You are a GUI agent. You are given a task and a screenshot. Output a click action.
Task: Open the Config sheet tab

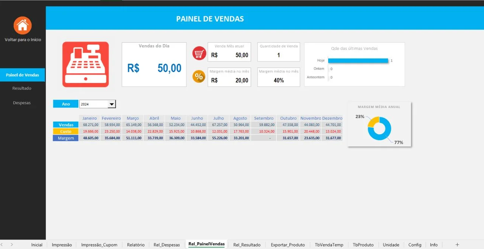[415, 244]
